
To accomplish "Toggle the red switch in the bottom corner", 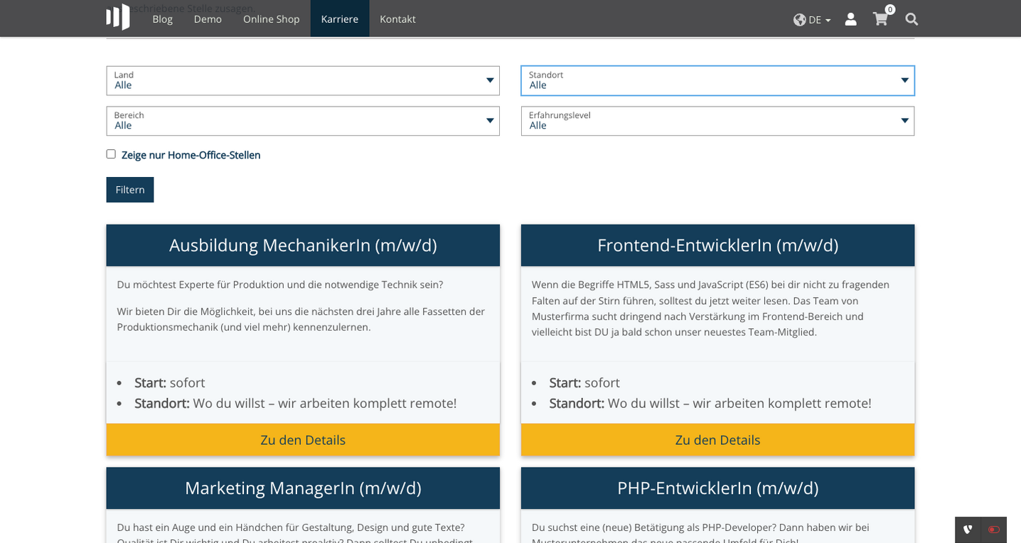I will click(993, 529).
